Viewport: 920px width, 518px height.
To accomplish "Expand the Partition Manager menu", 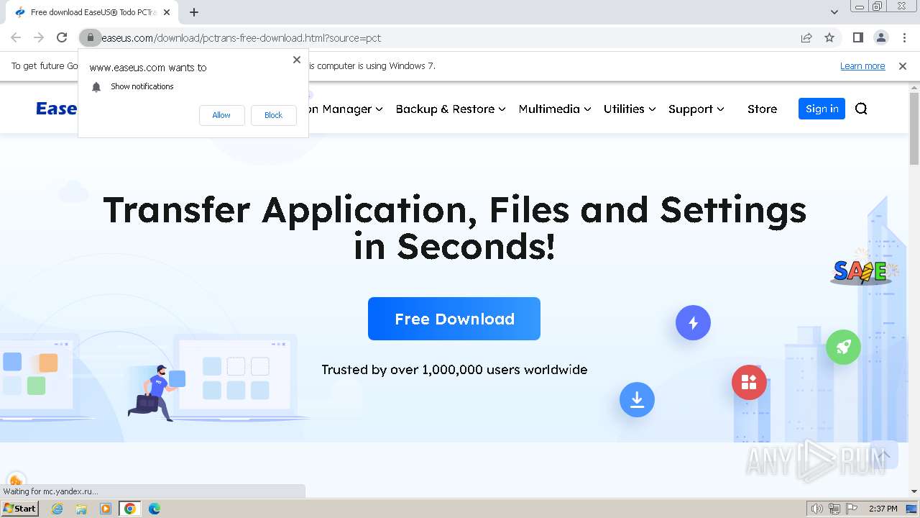I will (345, 109).
